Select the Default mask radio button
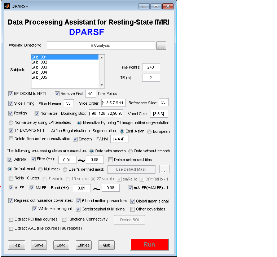 coord(10,169)
